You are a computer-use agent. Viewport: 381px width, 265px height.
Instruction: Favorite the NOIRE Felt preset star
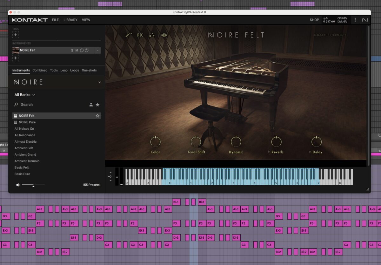(97, 116)
